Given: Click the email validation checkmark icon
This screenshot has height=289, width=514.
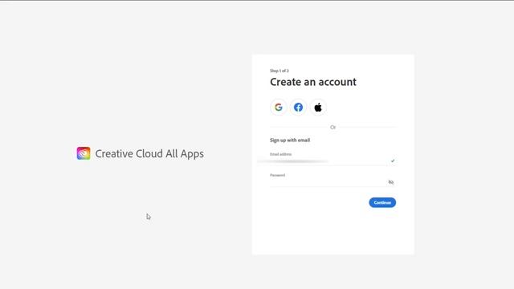Looking at the screenshot, I should [x=393, y=161].
